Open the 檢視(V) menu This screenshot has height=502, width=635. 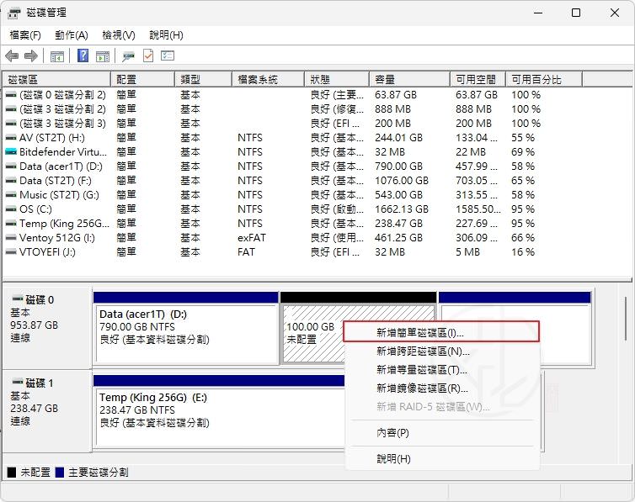coord(119,35)
